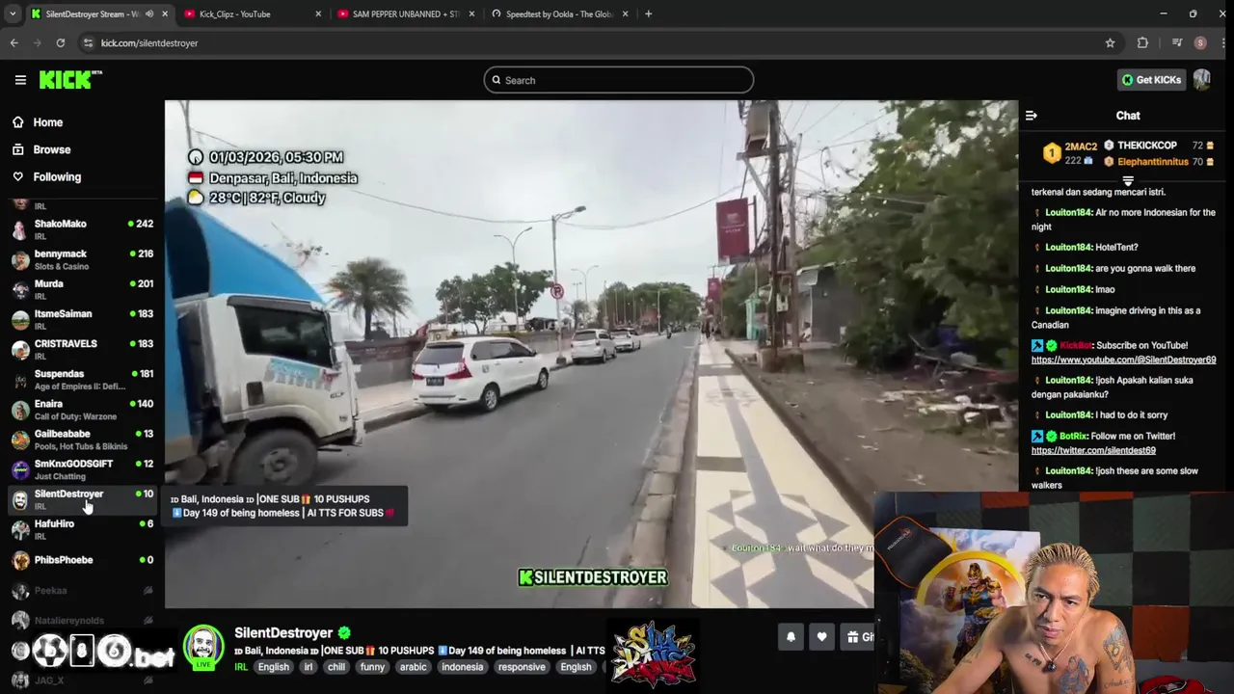Select the indonesia tag

[462, 667]
